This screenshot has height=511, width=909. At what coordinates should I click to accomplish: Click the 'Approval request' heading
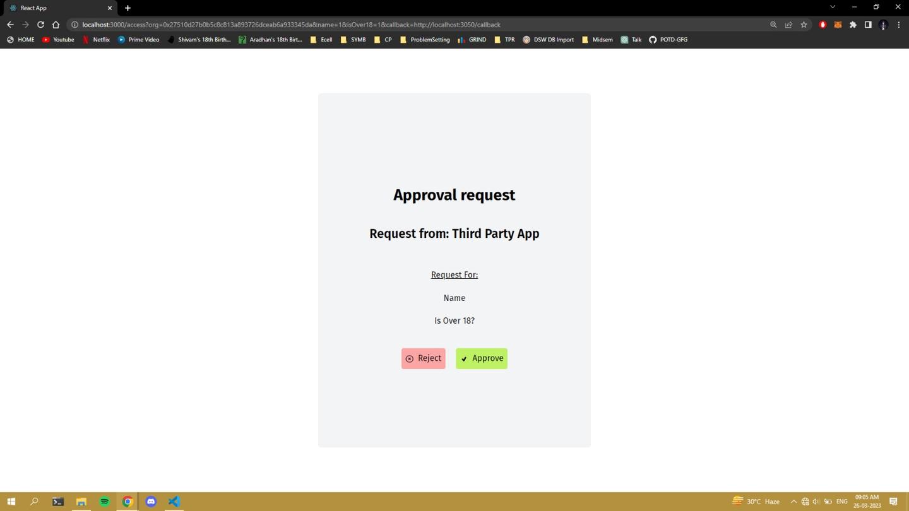click(454, 195)
